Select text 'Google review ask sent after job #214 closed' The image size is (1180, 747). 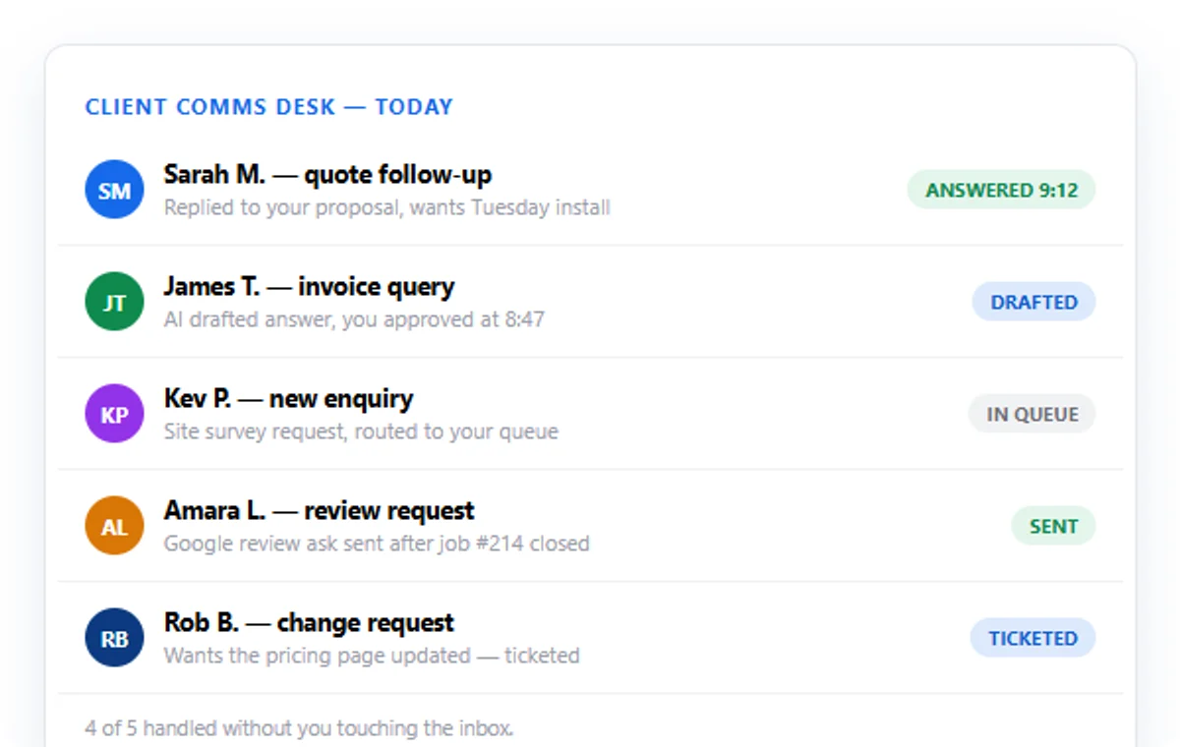(377, 544)
